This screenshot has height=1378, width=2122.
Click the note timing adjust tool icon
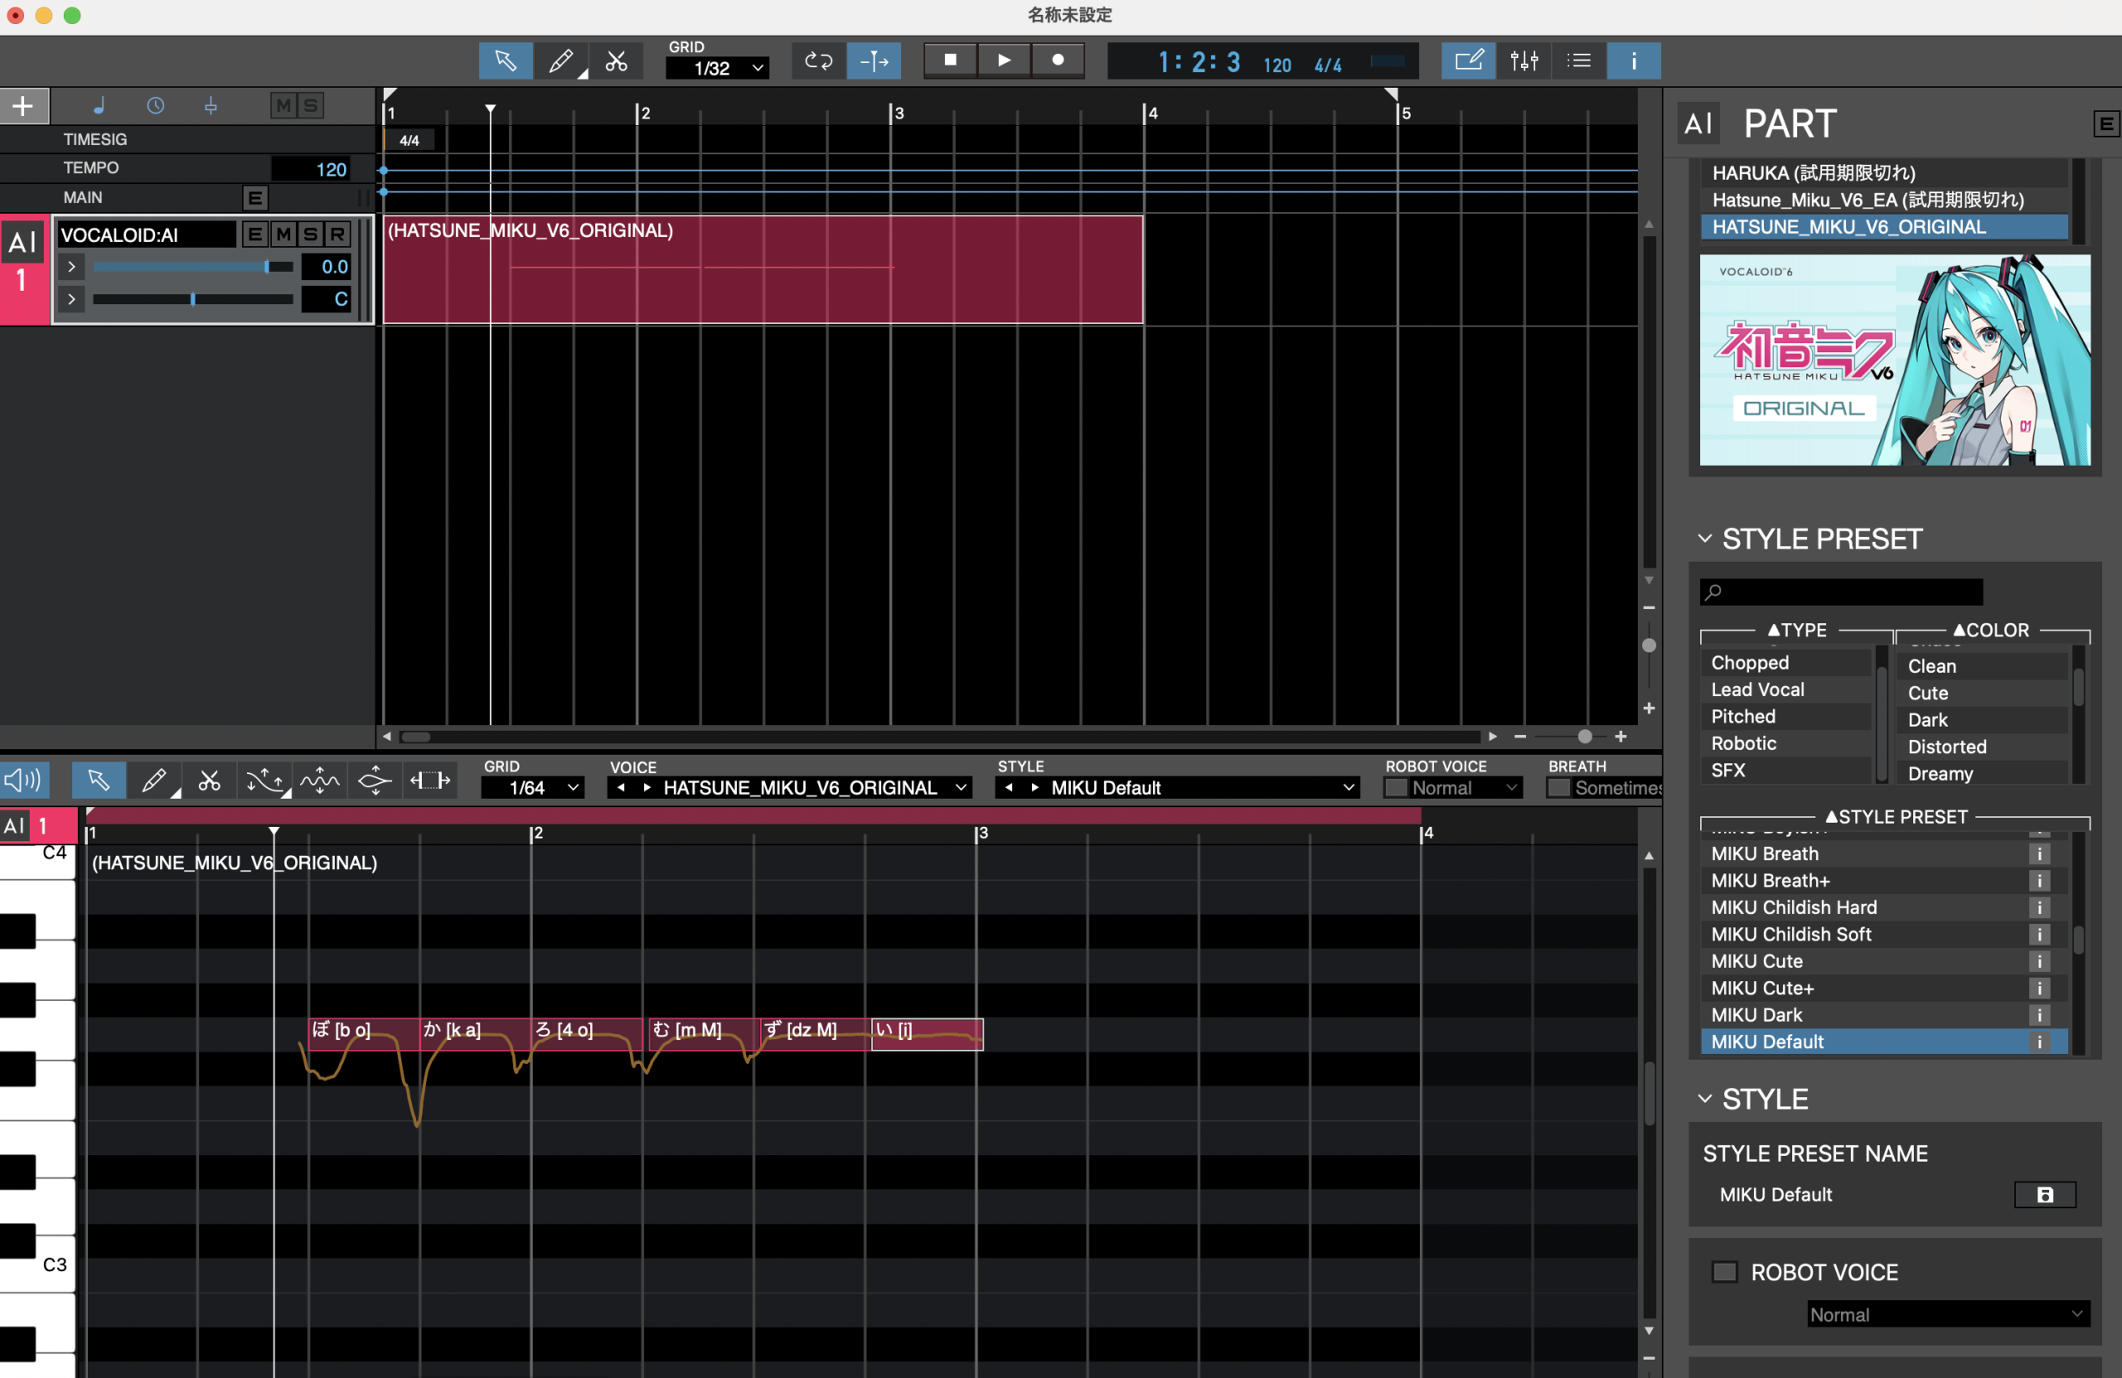[x=429, y=781]
